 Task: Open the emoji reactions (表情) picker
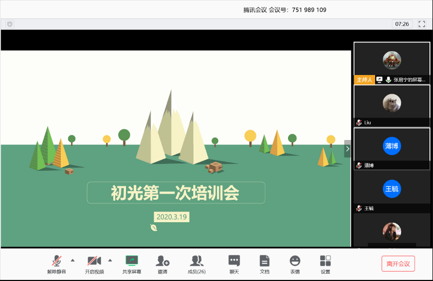(x=295, y=264)
